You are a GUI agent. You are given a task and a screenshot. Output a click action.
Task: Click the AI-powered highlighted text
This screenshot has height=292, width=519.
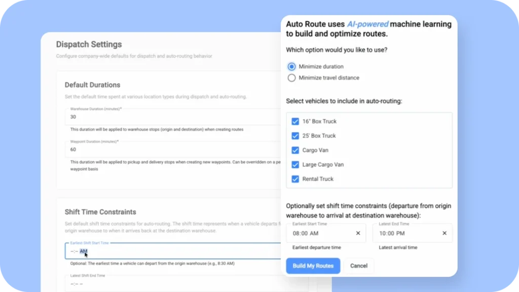[367, 24]
